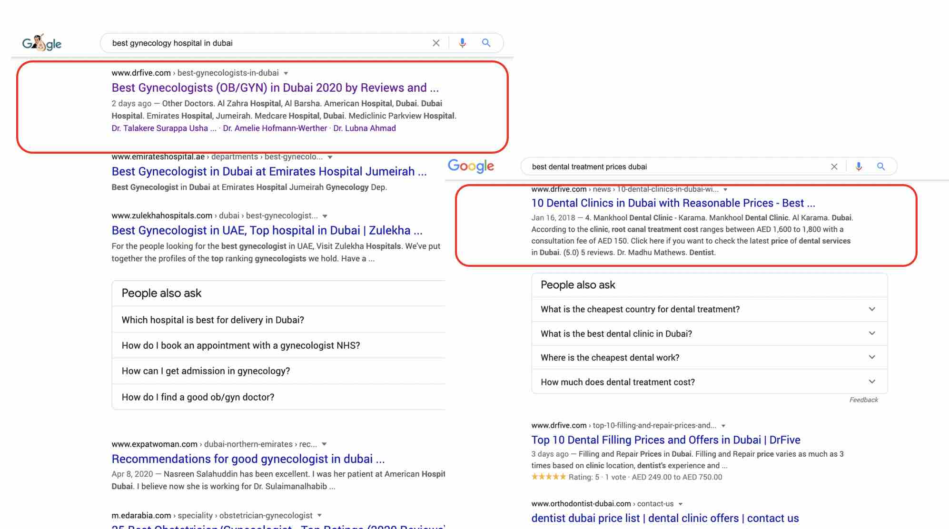Click the Google logo beside the dental search

471,166
